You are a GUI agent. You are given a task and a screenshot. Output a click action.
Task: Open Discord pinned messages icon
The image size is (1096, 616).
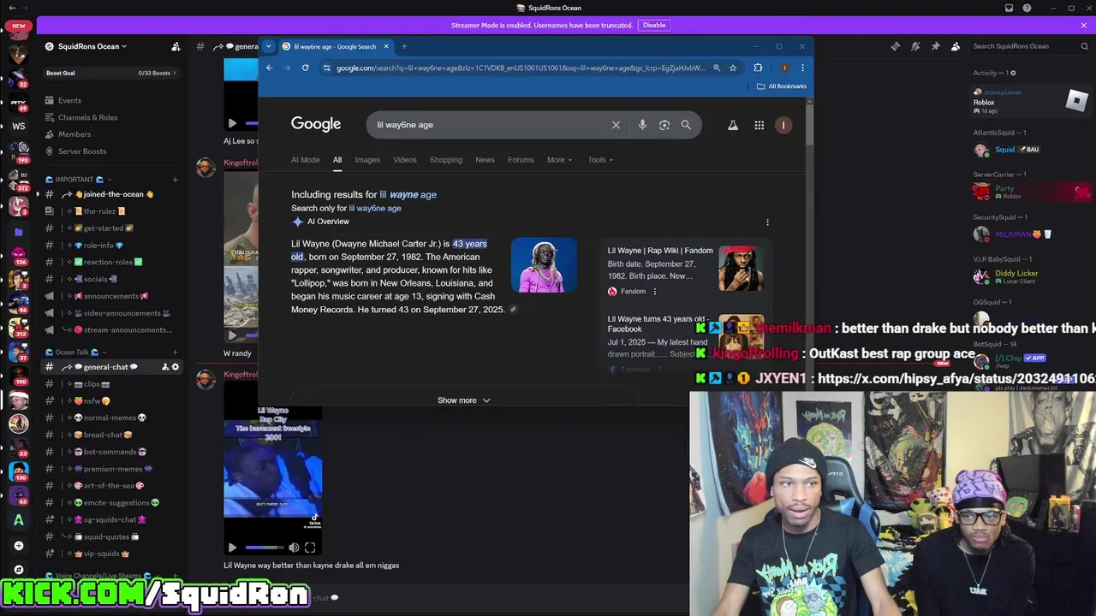tap(935, 46)
